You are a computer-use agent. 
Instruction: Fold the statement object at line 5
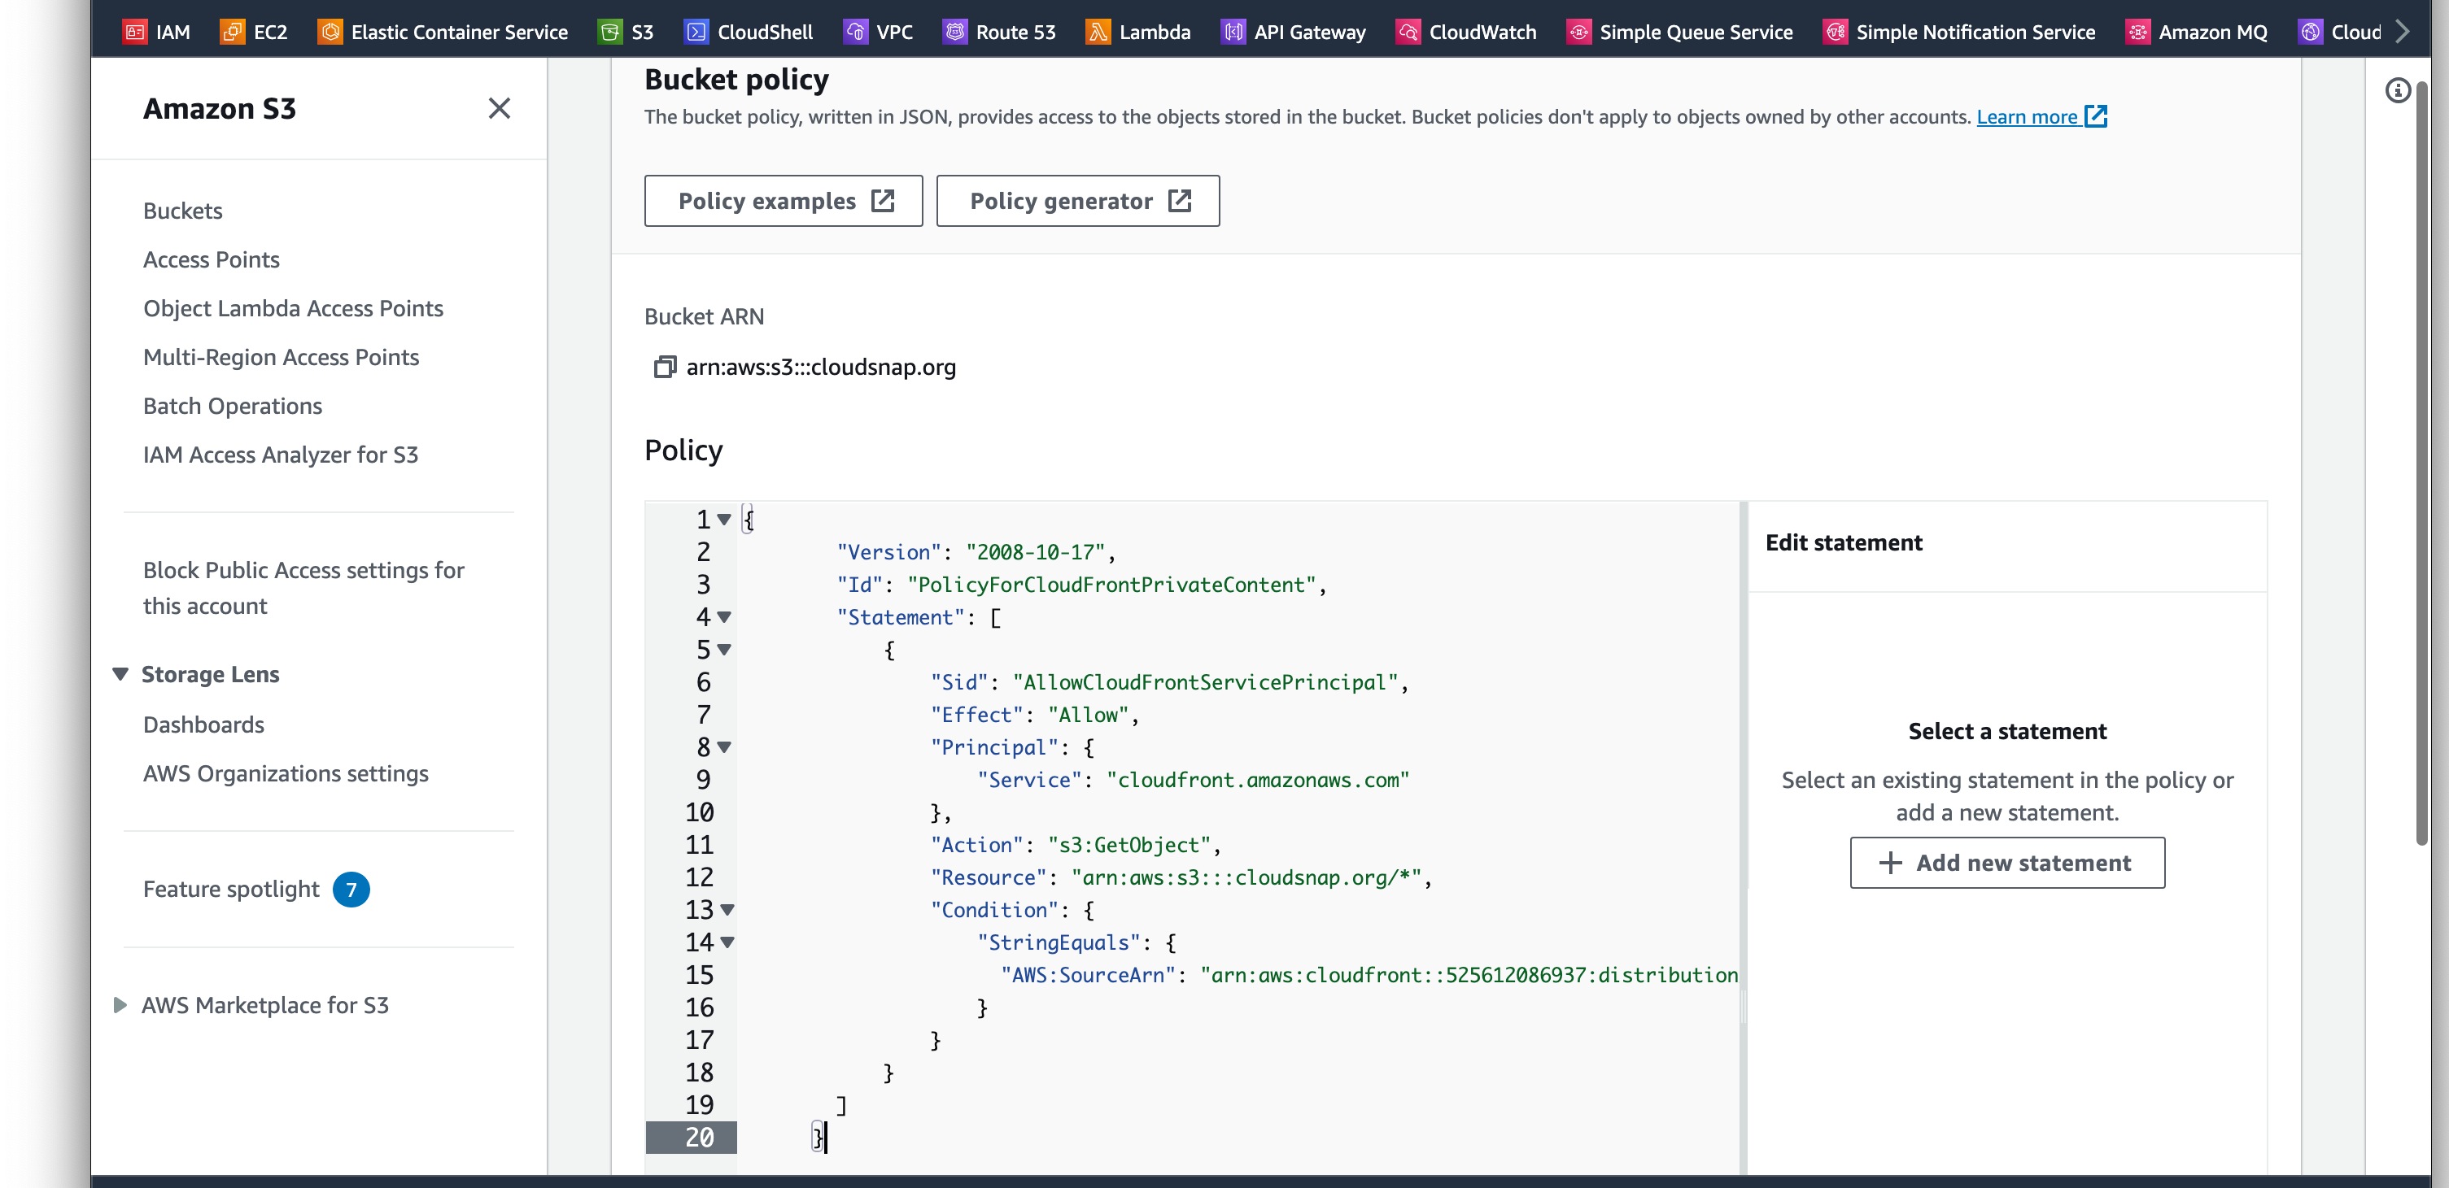[x=724, y=650]
